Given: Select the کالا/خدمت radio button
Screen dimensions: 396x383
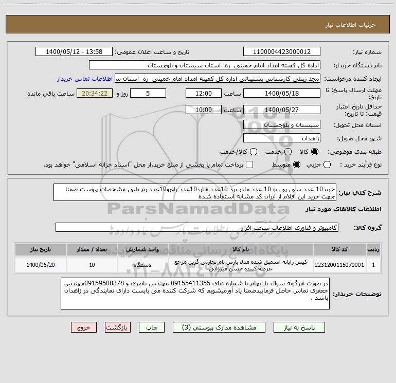Looking at the screenshot, I should (x=254, y=152).
